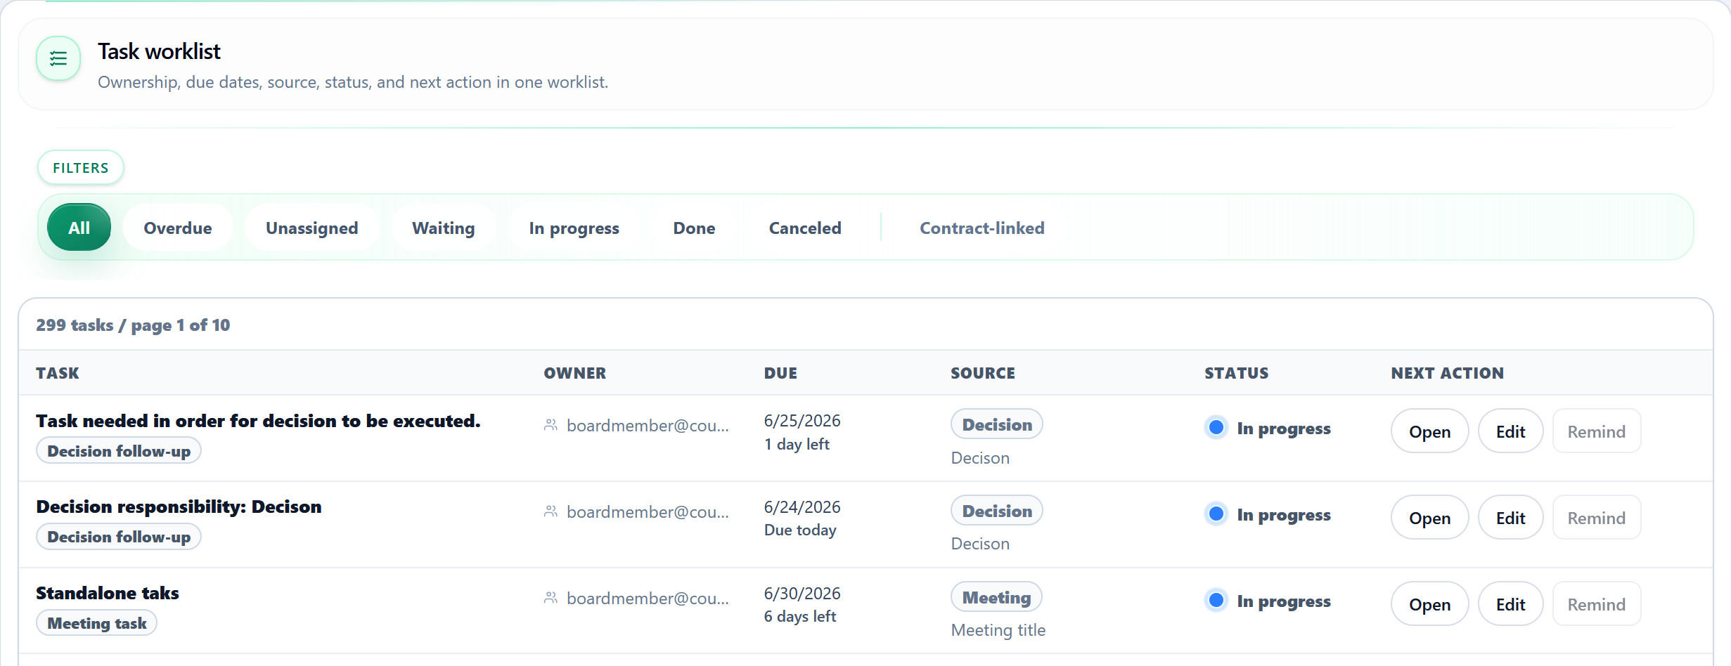The image size is (1731, 666).
Task: Click the Meeting task tag
Action: (97, 623)
